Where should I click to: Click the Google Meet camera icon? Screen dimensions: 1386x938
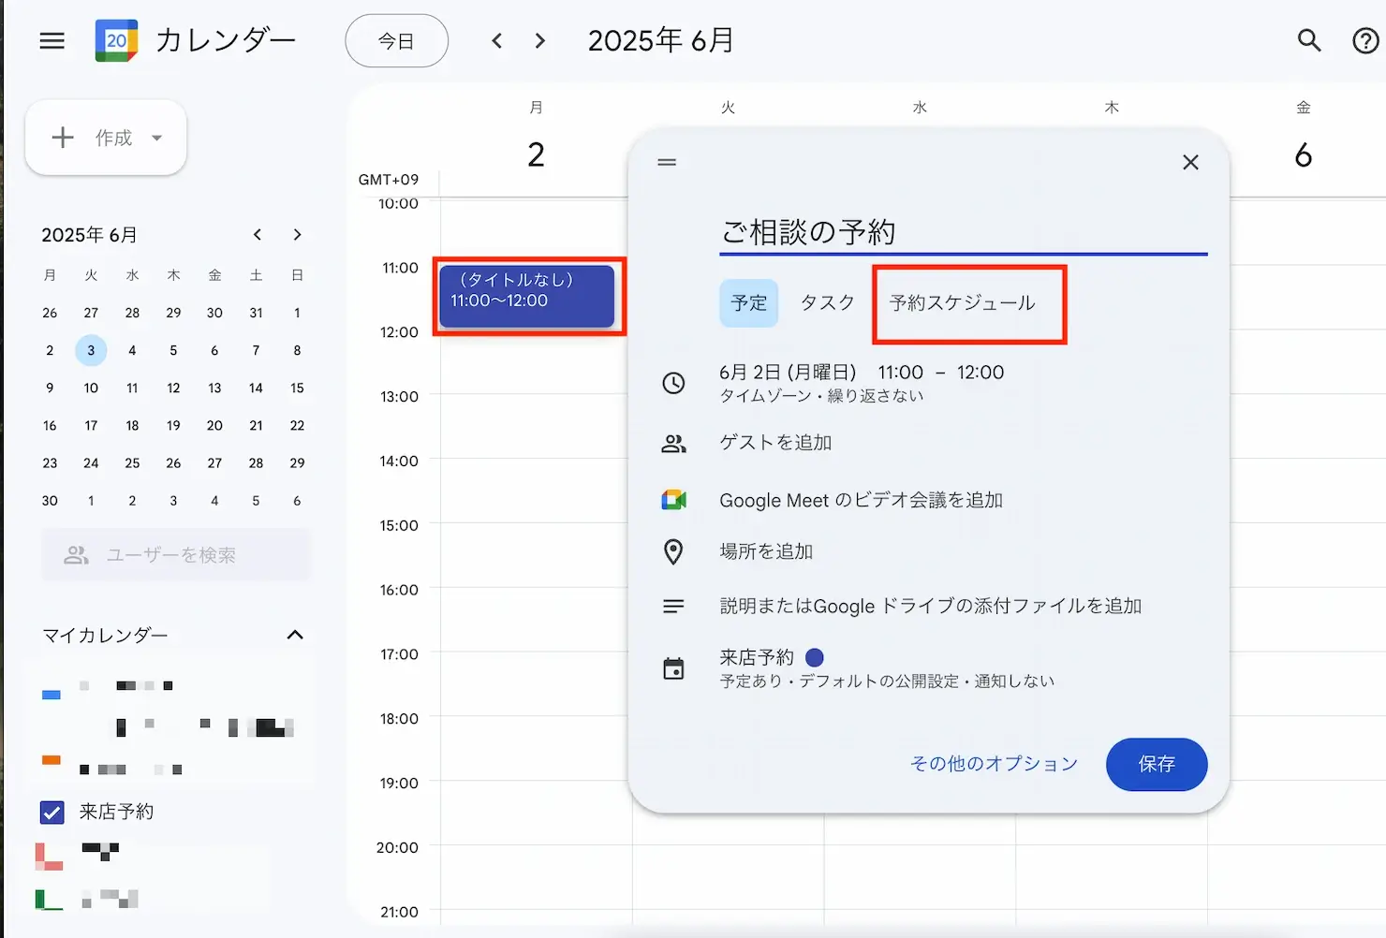(x=673, y=500)
